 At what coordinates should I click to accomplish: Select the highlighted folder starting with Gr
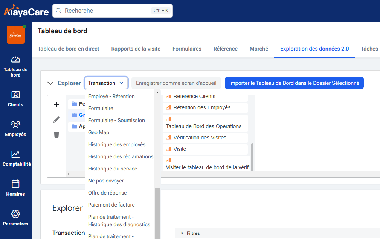pyautogui.click(x=76, y=115)
